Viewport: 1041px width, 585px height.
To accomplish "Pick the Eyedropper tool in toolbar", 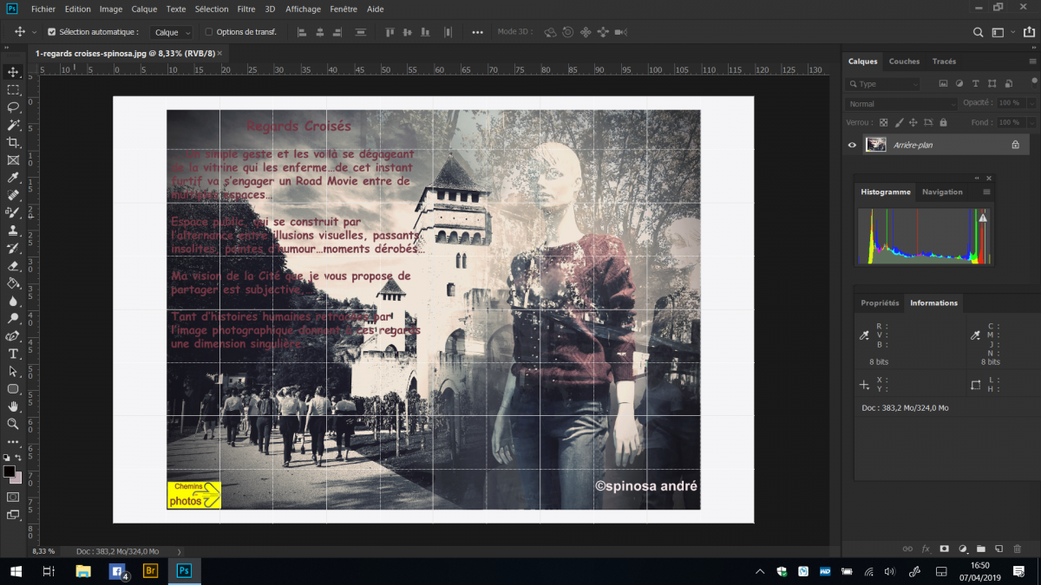I will pyautogui.click(x=13, y=179).
